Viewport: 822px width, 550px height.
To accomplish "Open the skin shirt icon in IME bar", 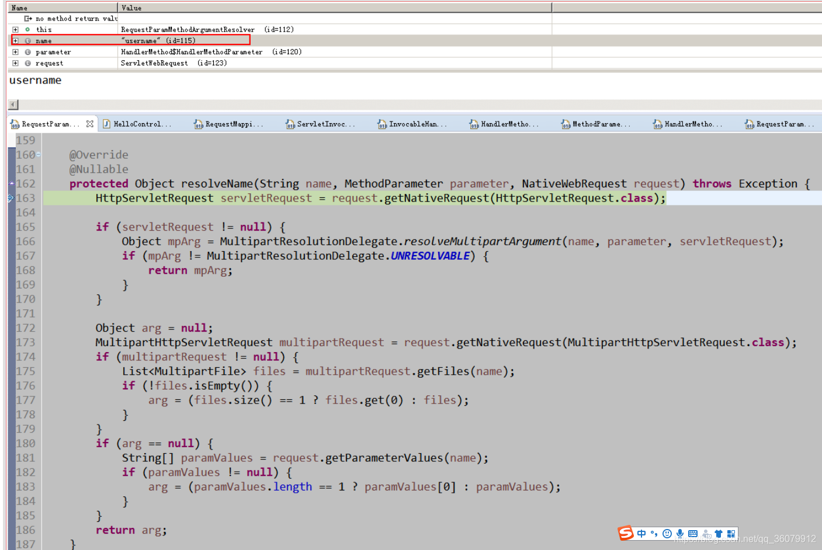I will pos(719,534).
